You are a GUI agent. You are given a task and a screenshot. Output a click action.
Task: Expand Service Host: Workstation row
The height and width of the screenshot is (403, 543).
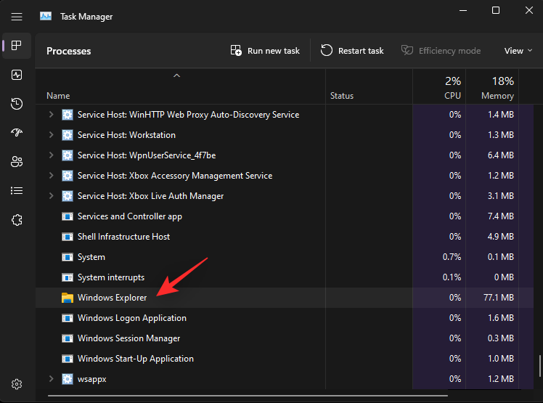tap(52, 135)
